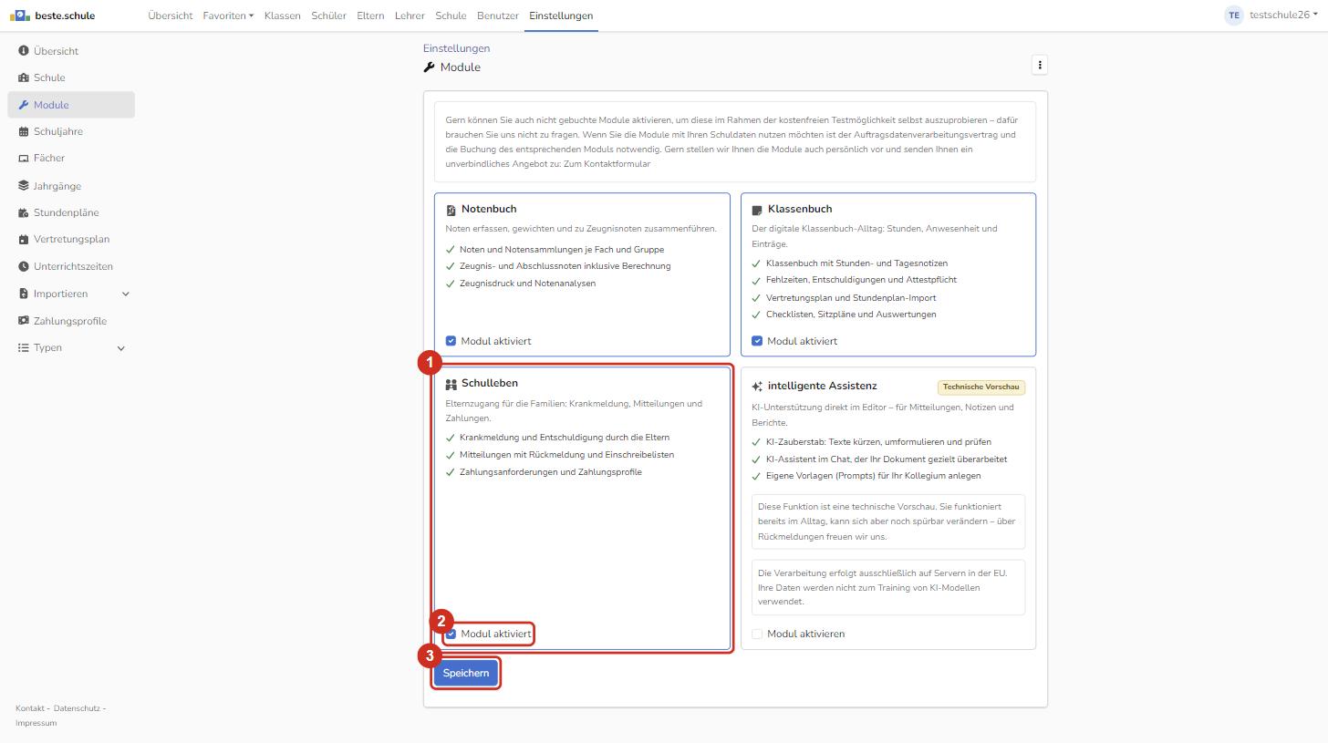Click the Unterrichtszeiten clock icon
Screen dimensions: 1328x743
pyautogui.click(x=24, y=266)
